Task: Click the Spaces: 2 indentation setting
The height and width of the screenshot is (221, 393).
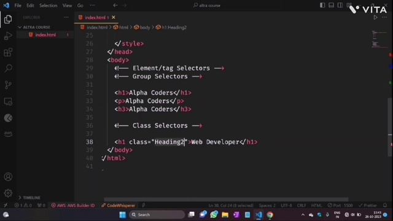Action: pyautogui.click(x=267, y=205)
